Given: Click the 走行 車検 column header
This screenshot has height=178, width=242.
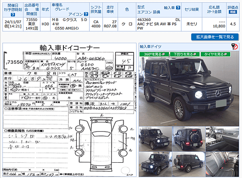Looking at the screenshot, I should pos(110,10).
